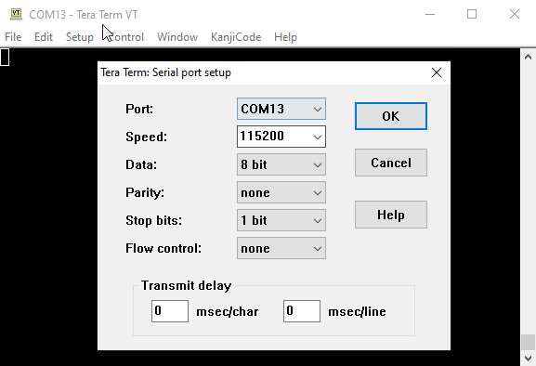Click the scroll down arrow in terminal
The width and height of the screenshot is (536, 366).
pos(528,359)
